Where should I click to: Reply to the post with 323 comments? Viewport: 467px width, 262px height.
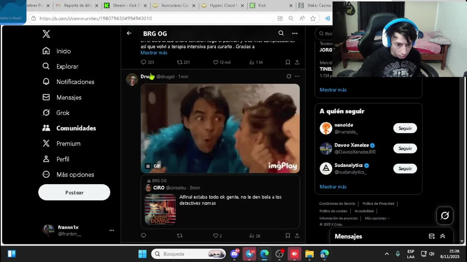[x=143, y=62]
